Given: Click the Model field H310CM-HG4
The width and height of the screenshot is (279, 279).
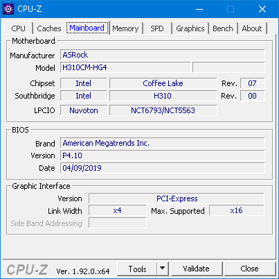Looking at the screenshot, I should click(125, 67).
